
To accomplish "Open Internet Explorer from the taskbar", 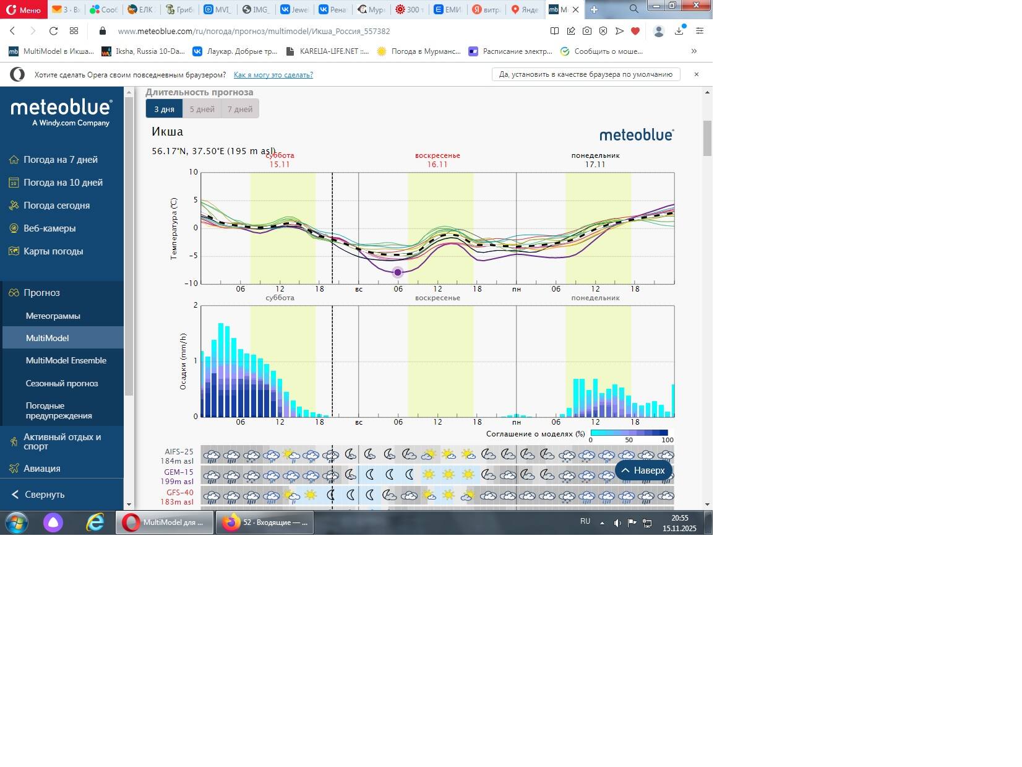I will (x=95, y=522).
